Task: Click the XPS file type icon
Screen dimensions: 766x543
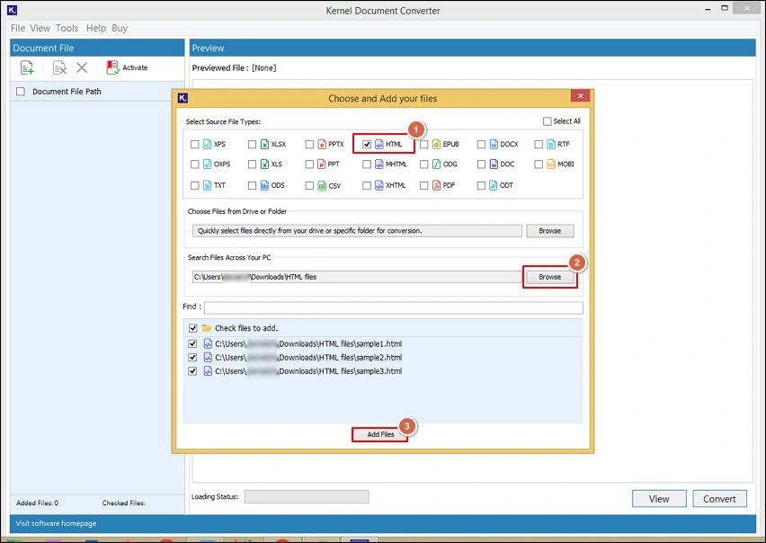Action: 207,144
